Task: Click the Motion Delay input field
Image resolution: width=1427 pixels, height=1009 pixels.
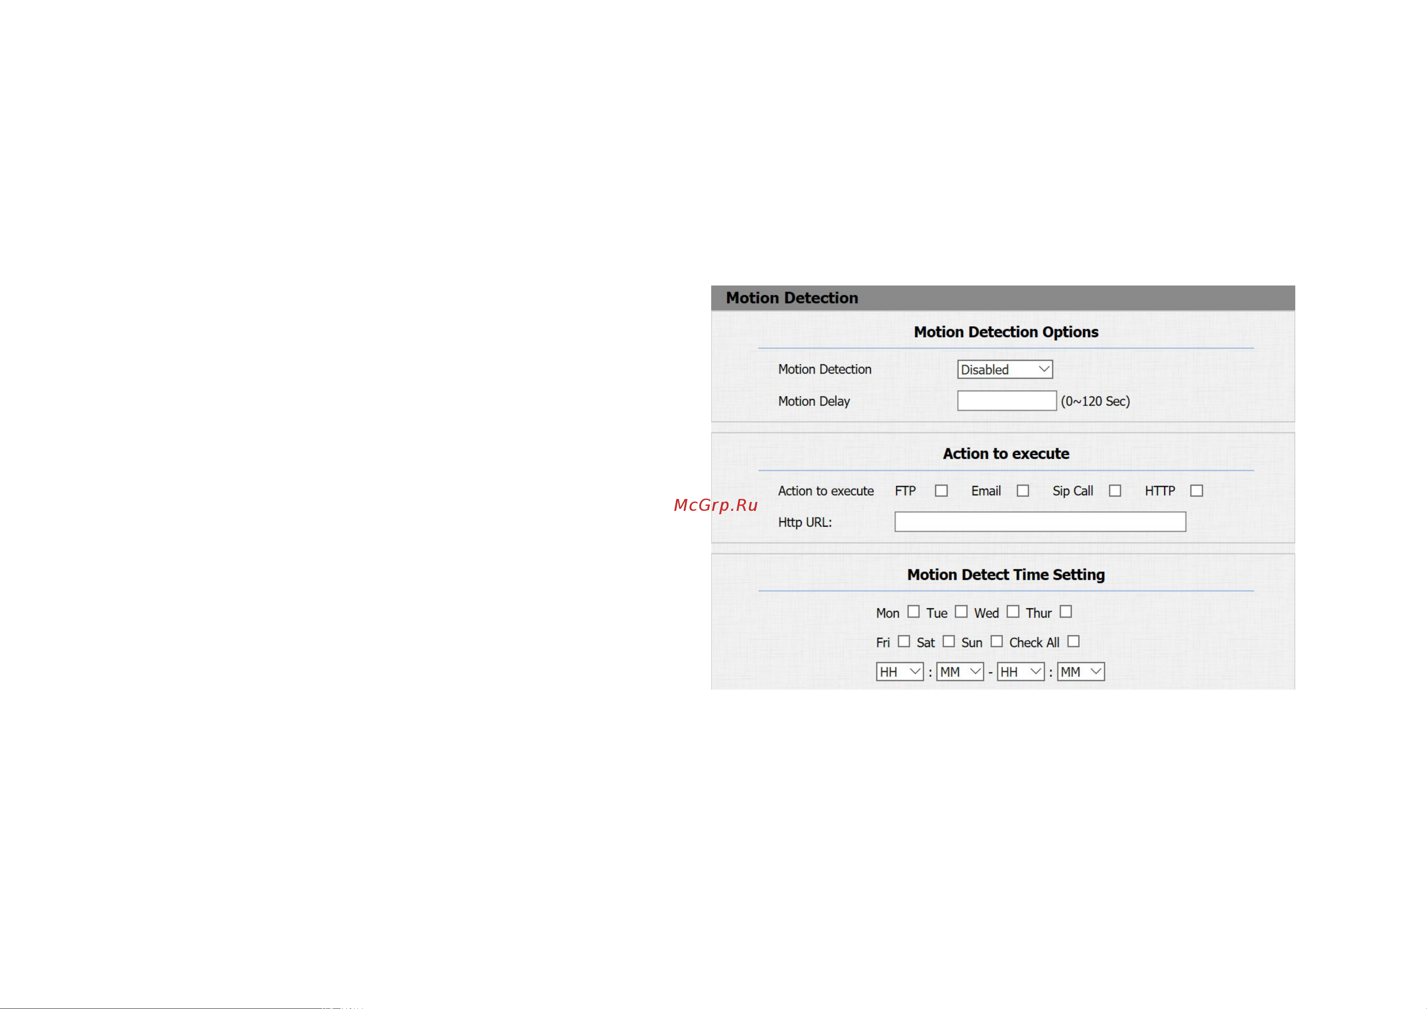Action: pos(1006,401)
